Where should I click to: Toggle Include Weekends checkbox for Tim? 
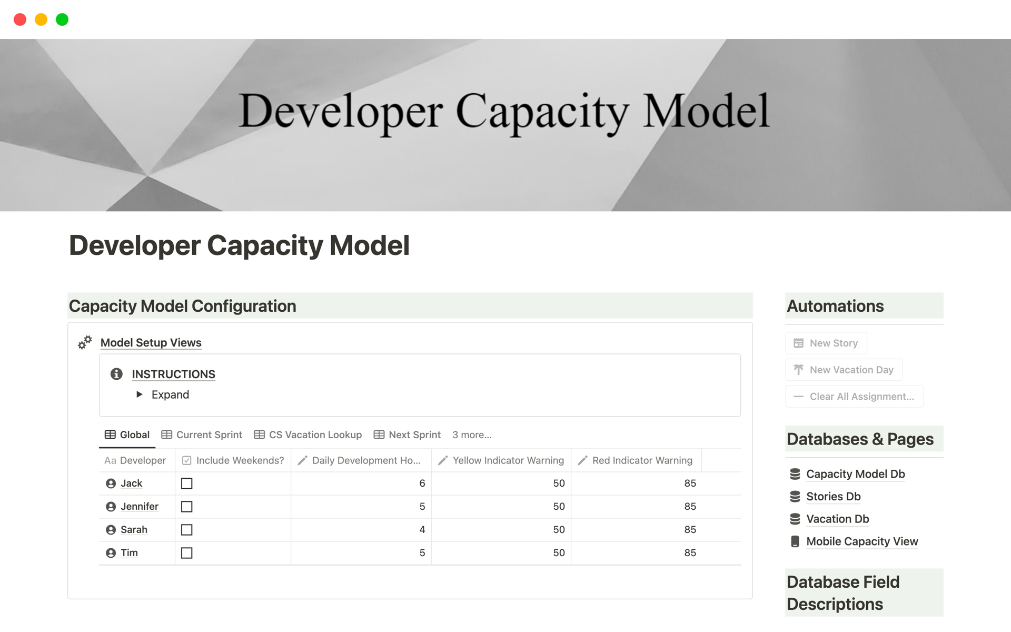pyautogui.click(x=187, y=552)
